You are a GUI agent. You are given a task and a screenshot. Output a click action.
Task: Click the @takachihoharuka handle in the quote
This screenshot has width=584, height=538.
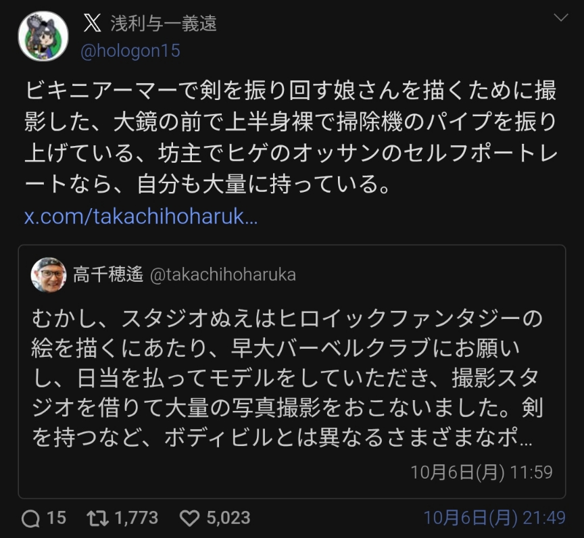tap(222, 275)
